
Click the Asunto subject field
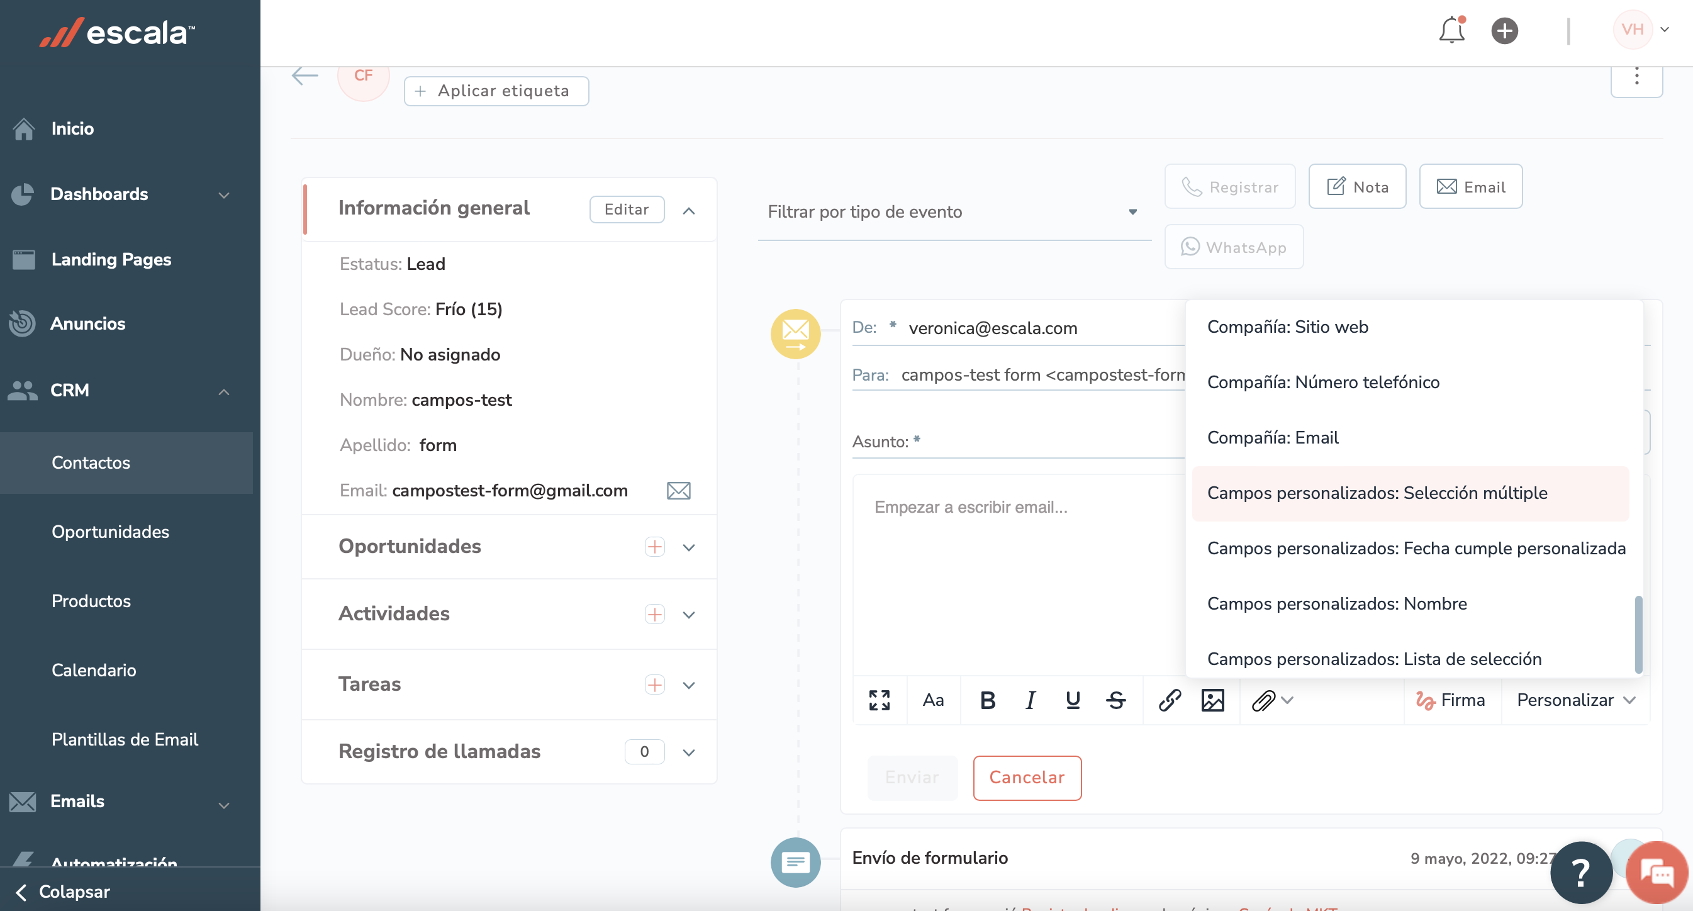click(1019, 442)
